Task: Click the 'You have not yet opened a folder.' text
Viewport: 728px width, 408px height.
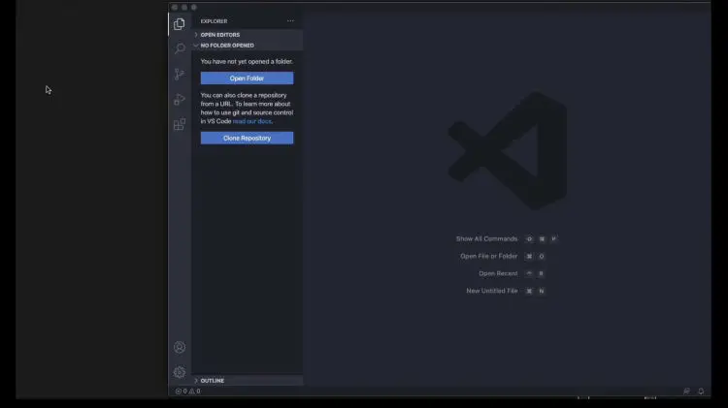Action: pos(247,62)
